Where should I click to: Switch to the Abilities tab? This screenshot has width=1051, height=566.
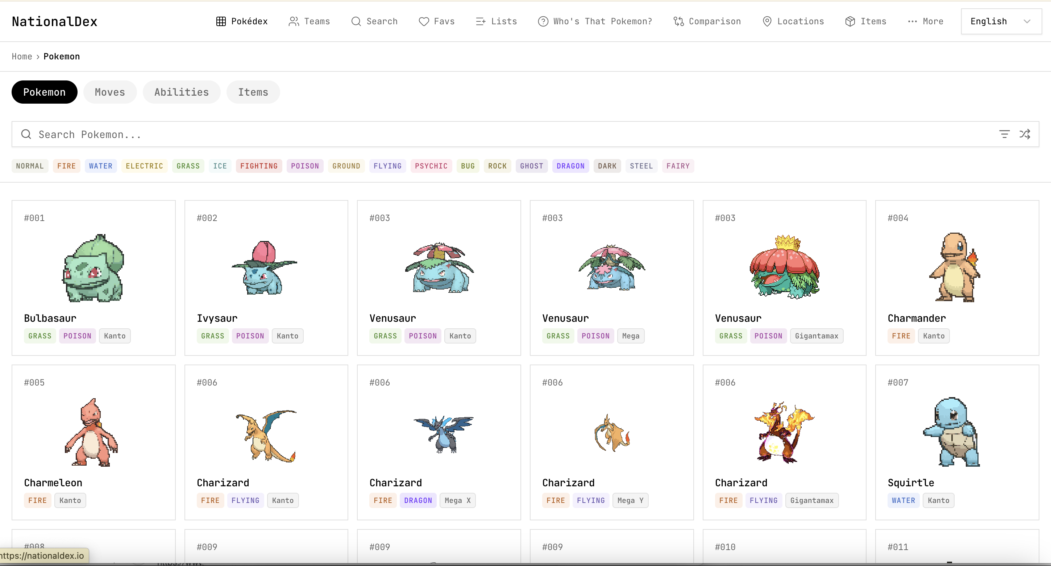pos(182,92)
